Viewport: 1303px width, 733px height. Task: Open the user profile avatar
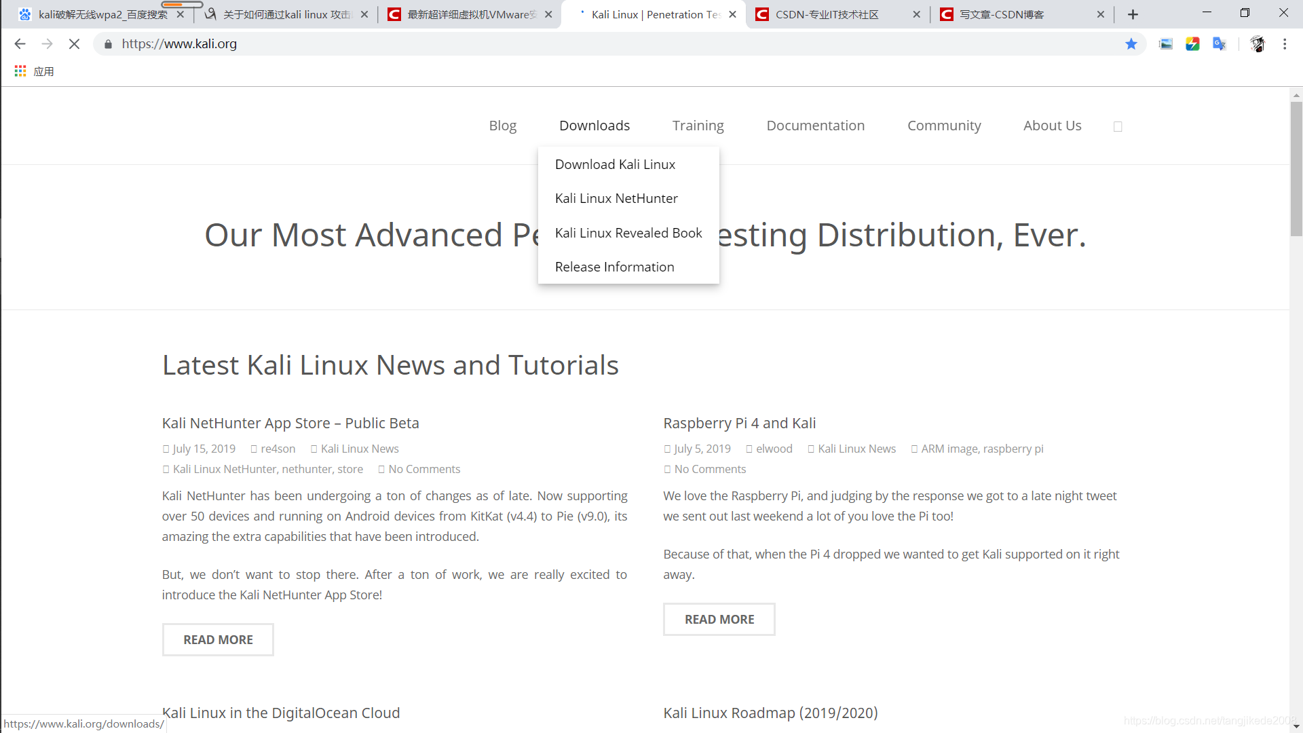click(1258, 44)
